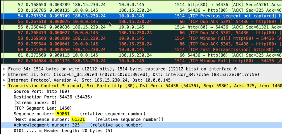Click time 0.273394 in packet 60
The width and height of the screenshot is (282, 134).
36,50
